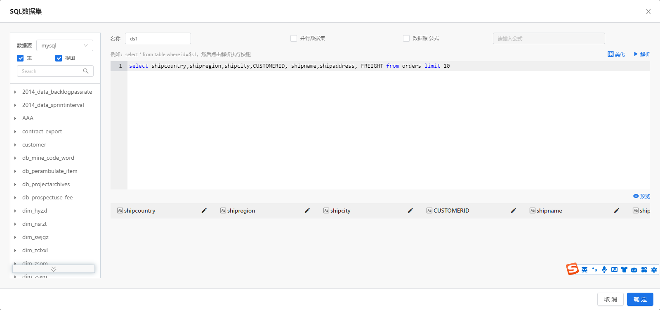Click the Sogou bar settings icon at the end
This screenshot has width=660, height=310.
pos(654,270)
